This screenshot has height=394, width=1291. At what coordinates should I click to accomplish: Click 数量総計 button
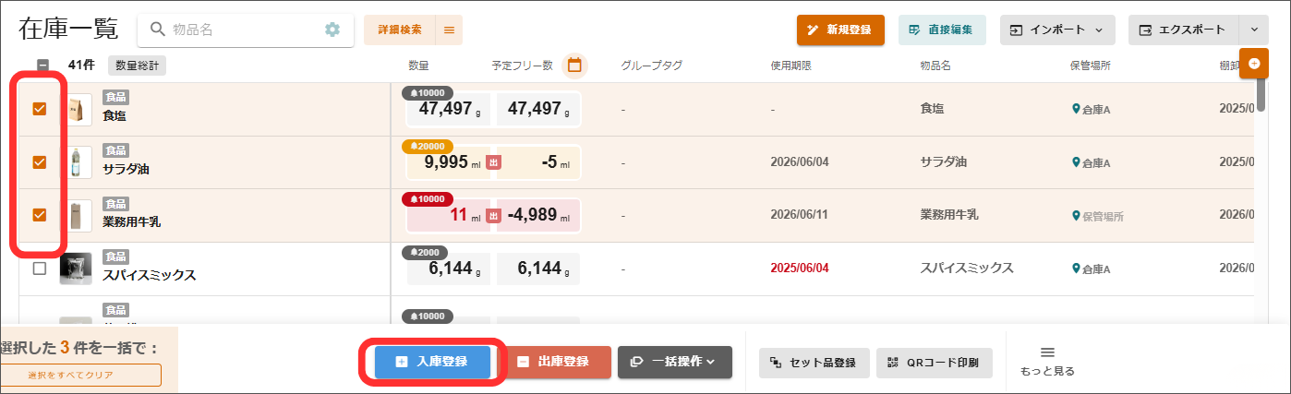(138, 66)
